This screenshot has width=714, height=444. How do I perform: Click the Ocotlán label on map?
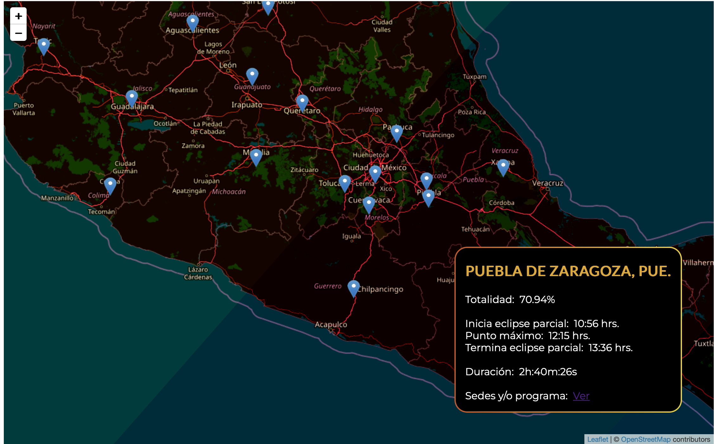coord(165,124)
